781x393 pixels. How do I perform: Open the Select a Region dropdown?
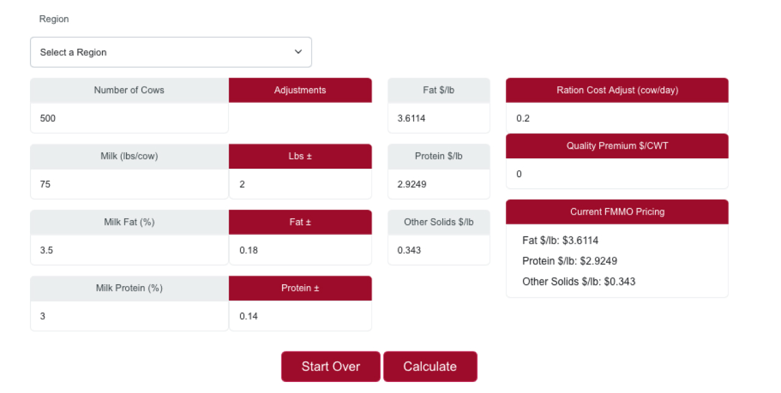[170, 52]
